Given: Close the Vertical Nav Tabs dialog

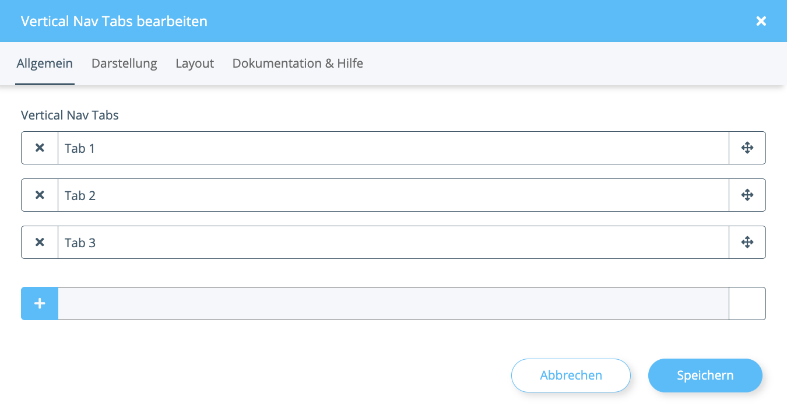Looking at the screenshot, I should (761, 21).
